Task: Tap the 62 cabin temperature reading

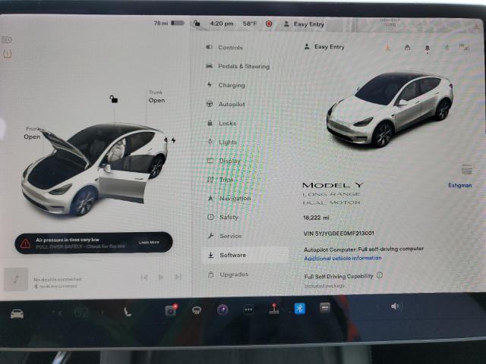Action: pyautogui.click(x=81, y=313)
